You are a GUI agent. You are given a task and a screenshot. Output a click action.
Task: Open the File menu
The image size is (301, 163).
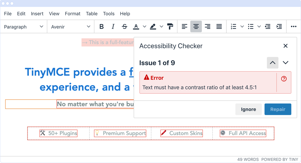point(8,14)
